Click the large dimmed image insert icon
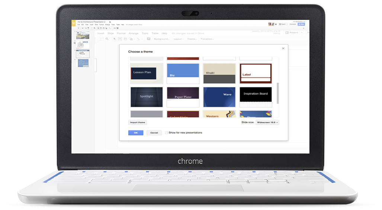 pyautogui.click(x=125, y=39)
